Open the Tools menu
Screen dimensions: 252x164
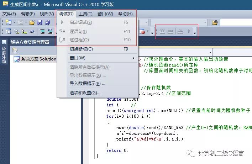point(85,14)
